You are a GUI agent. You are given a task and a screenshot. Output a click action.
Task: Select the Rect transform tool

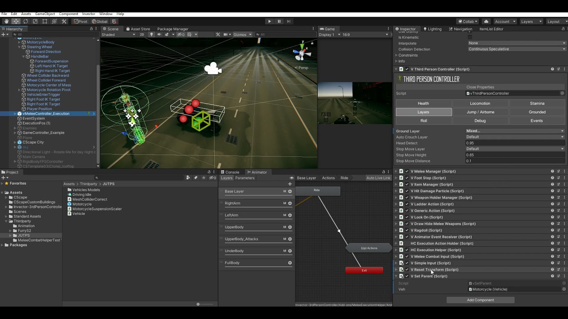point(45,21)
